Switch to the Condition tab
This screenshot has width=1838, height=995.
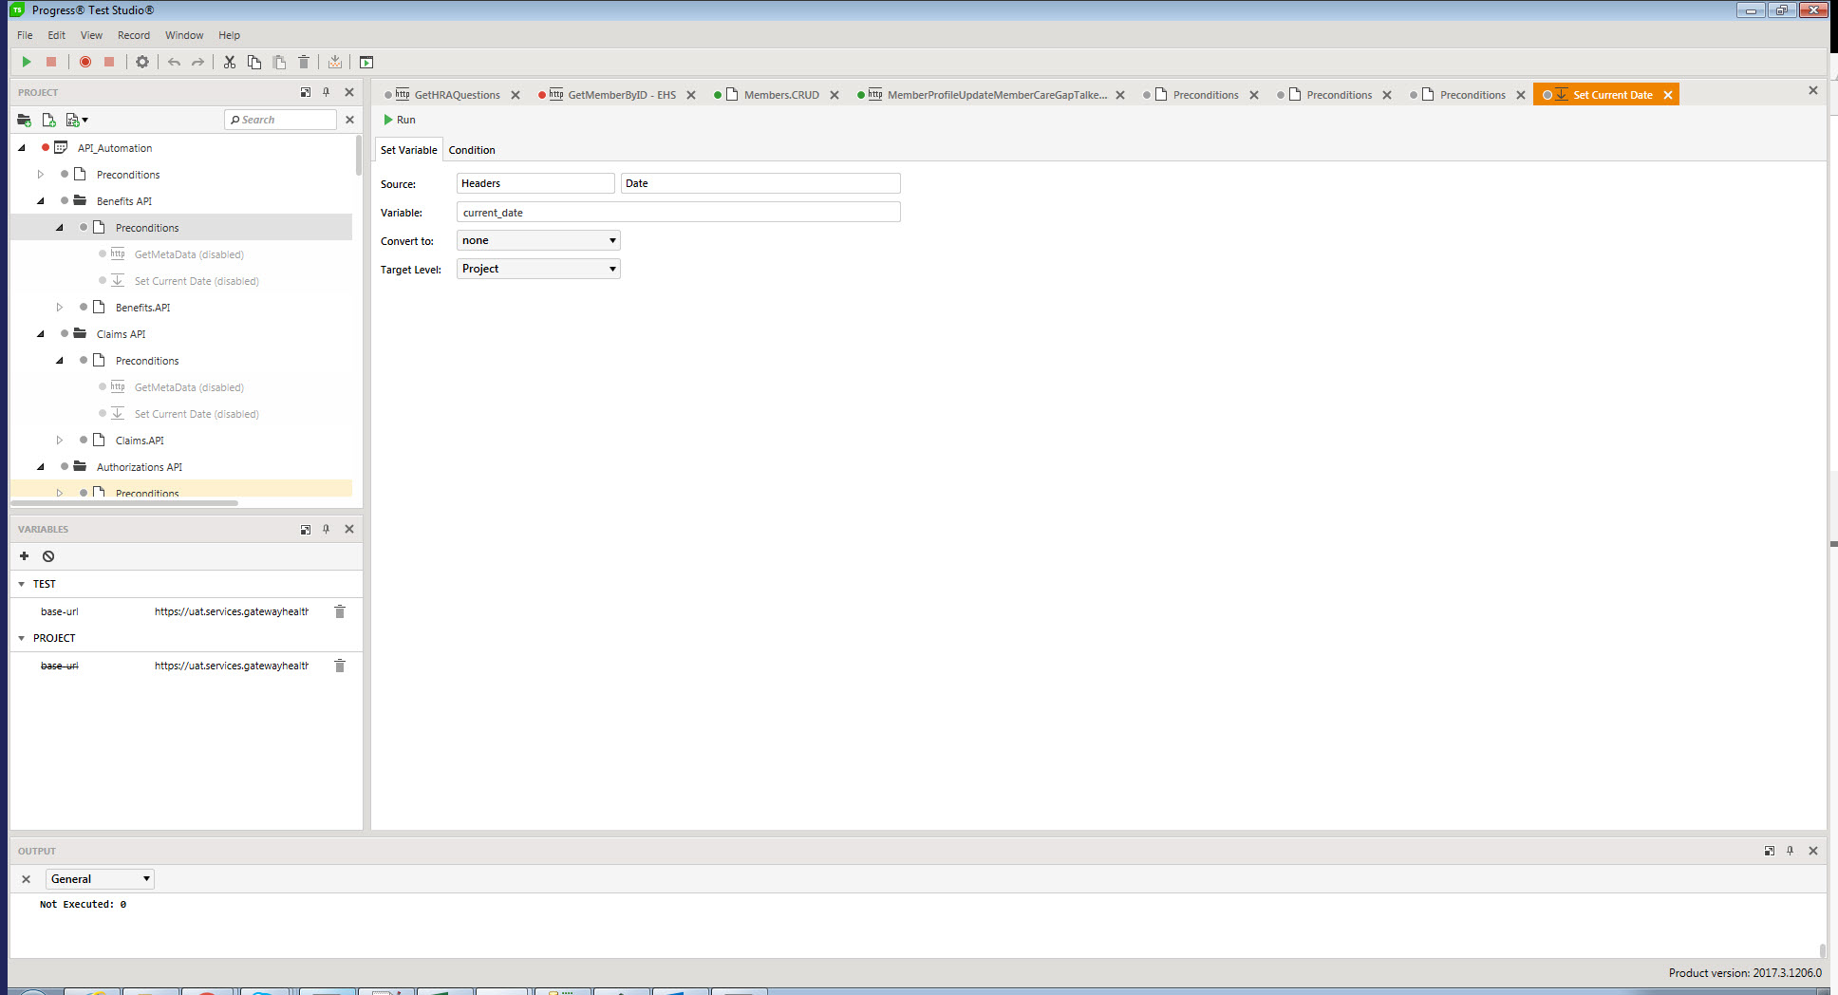tap(472, 150)
